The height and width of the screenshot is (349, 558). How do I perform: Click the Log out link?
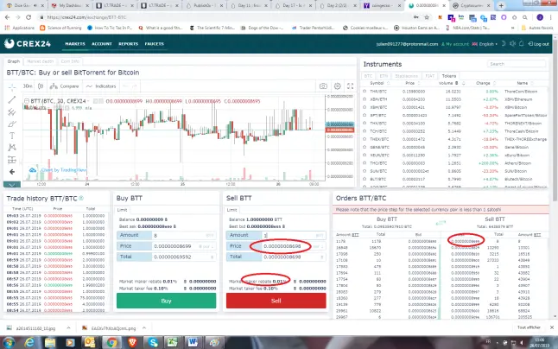(x=538, y=44)
